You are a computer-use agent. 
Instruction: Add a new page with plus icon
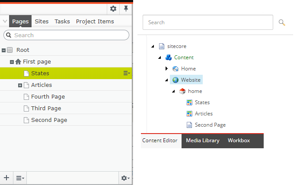tap(6, 178)
